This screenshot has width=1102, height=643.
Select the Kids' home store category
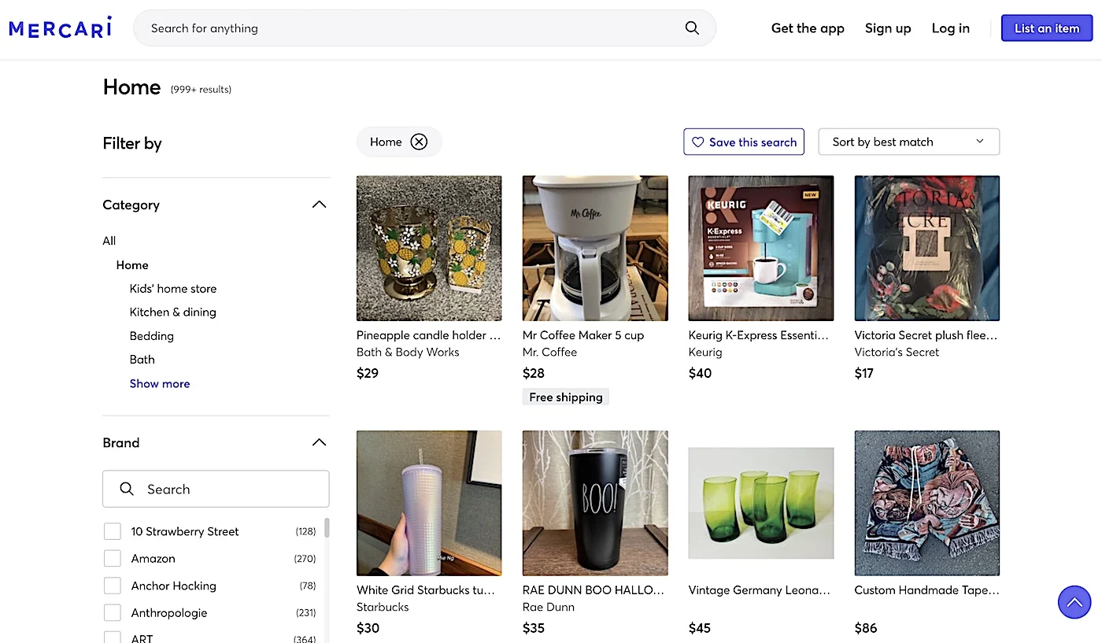pos(173,289)
